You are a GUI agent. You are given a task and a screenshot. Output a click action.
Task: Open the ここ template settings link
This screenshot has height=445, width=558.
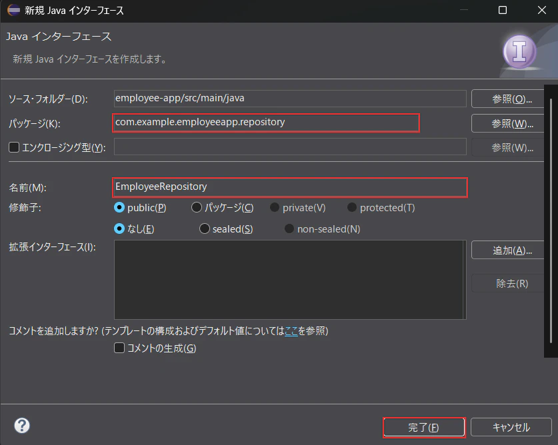(x=291, y=331)
